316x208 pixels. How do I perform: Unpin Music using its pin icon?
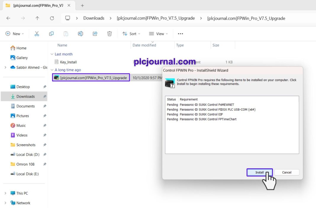[x=45, y=125]
